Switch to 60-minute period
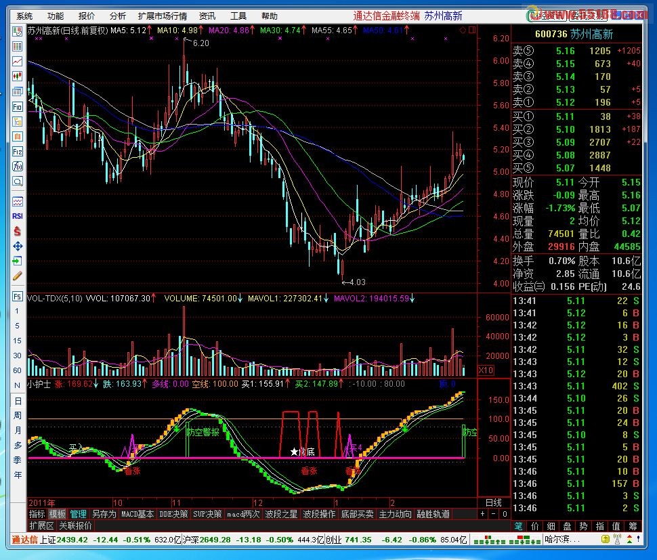The width and height of the screenshot is (657, 560). coord(17,370)
